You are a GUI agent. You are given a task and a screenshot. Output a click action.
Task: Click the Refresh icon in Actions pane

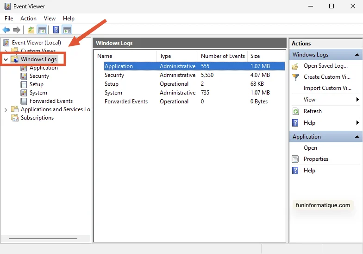[295, 111]
